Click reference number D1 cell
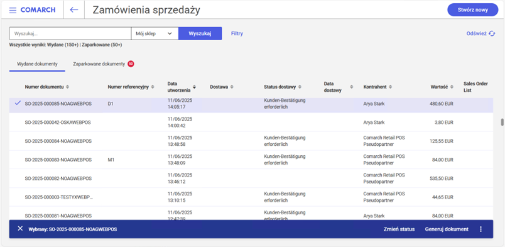The image size is (505, 247). point(111,104)
